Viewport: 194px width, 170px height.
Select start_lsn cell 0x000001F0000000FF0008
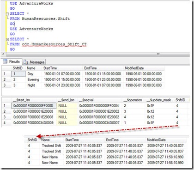click(x=34, y=106)
